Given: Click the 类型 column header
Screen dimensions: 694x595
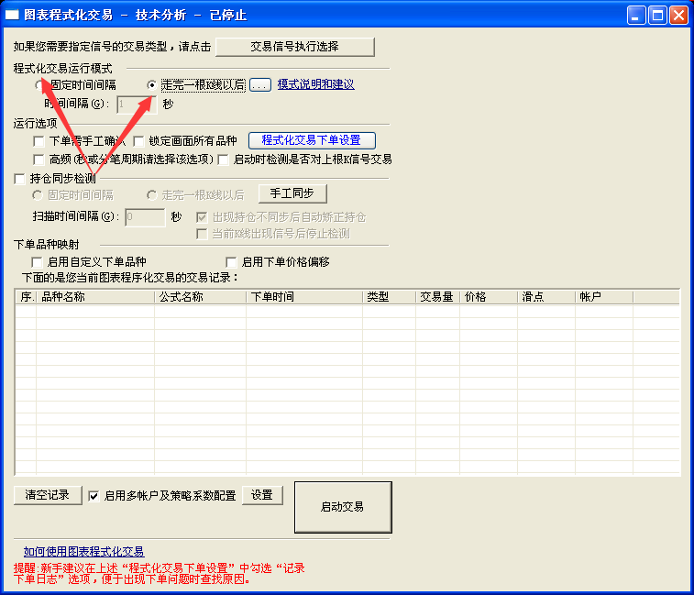Looking at the screenshot, I should (389, 297).
